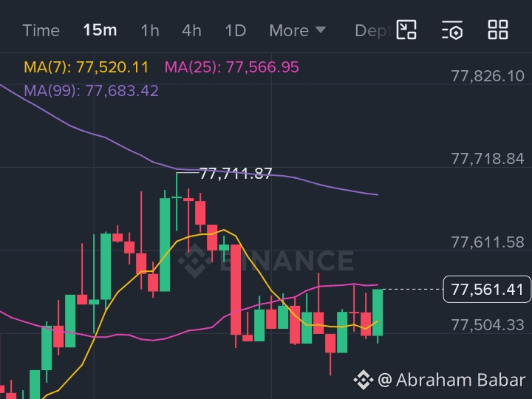Click the MA(25): 77,566.95 indicator label
The image size is (532, 399).
click(x=232, y=66)
